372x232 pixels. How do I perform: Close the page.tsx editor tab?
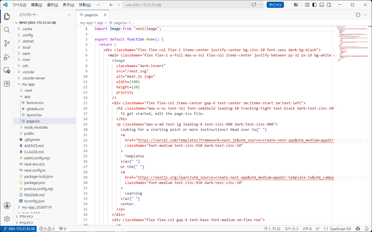105,15
